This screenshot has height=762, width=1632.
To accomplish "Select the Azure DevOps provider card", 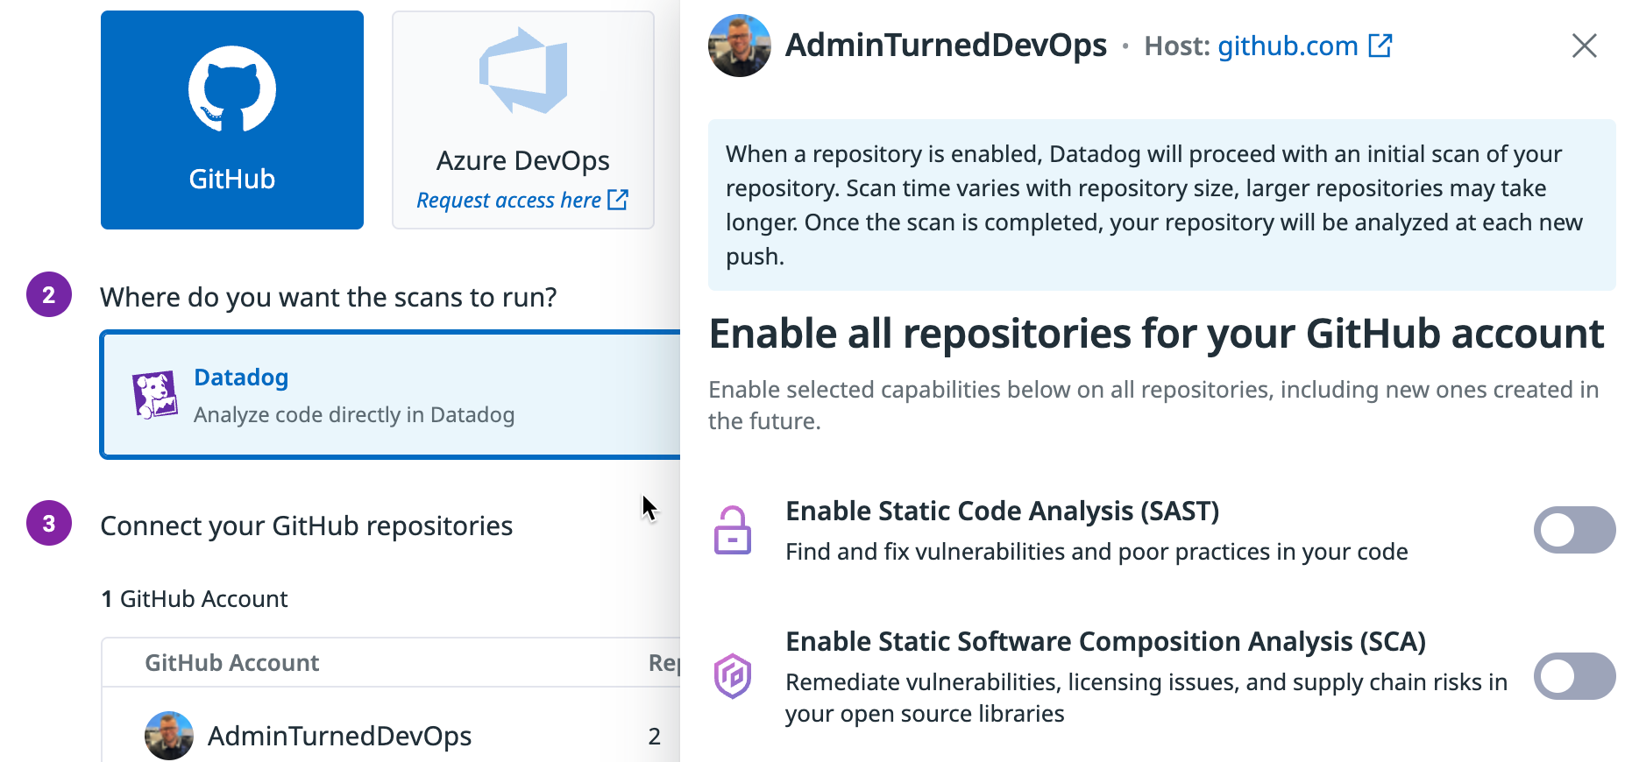I will pyautogui.click(x=523, y=120).
